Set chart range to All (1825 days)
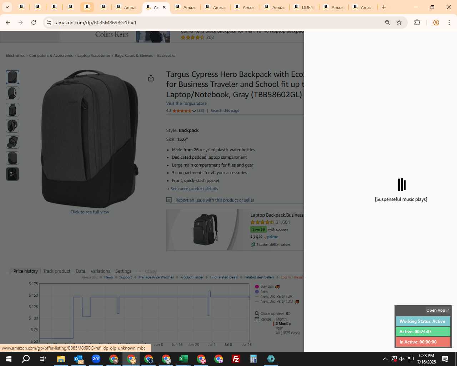Image resolution: width=457 pixels, height=366 pixels. [288, 333]
